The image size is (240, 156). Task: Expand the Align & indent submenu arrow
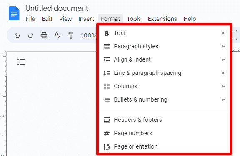223,59
